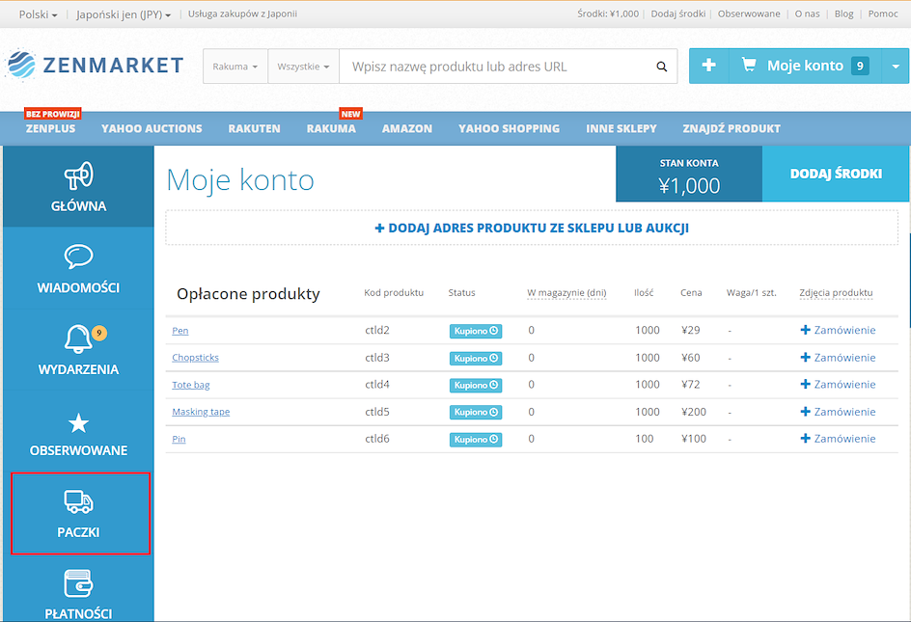Open Wydarzenia bell sidebar item
Screen dimensions: 911x622
(78, 350)
